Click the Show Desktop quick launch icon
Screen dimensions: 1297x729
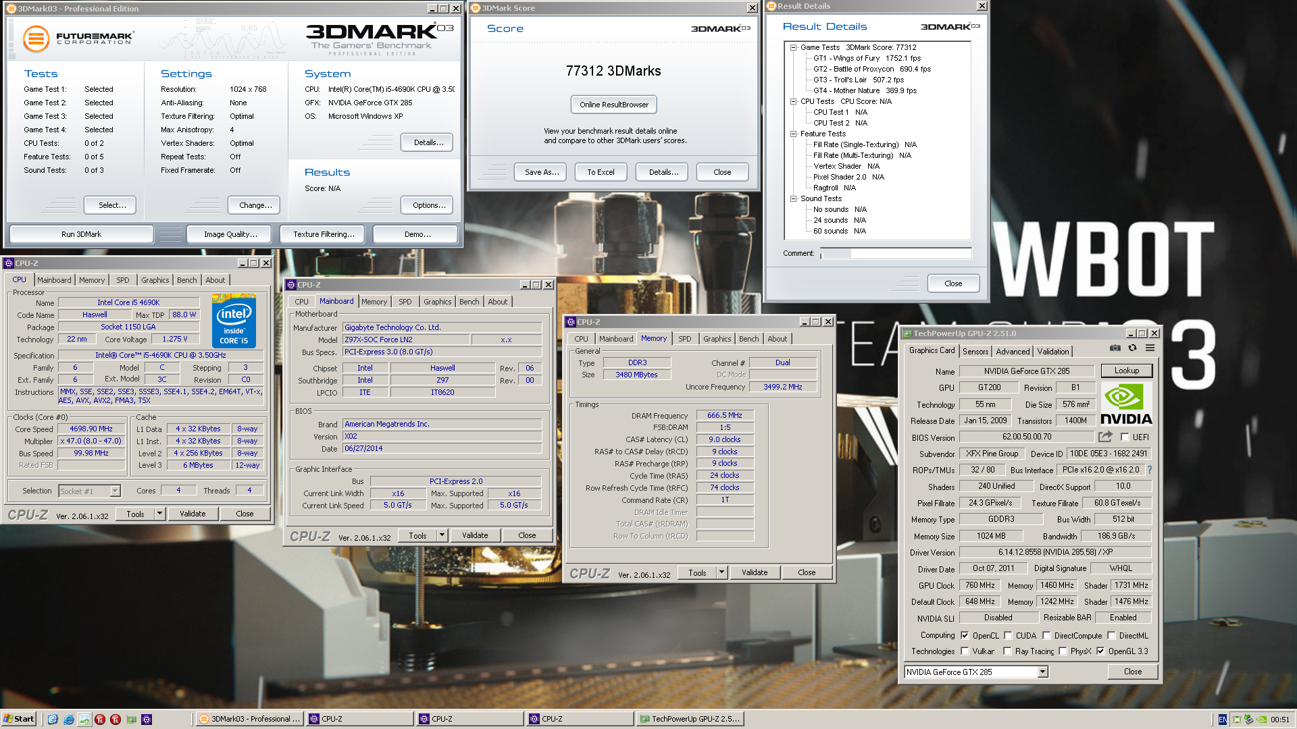pos(53,720)
